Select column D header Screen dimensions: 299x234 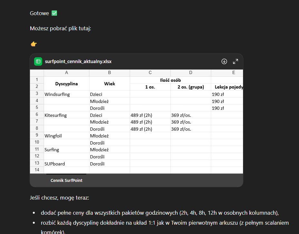point(191,73)
